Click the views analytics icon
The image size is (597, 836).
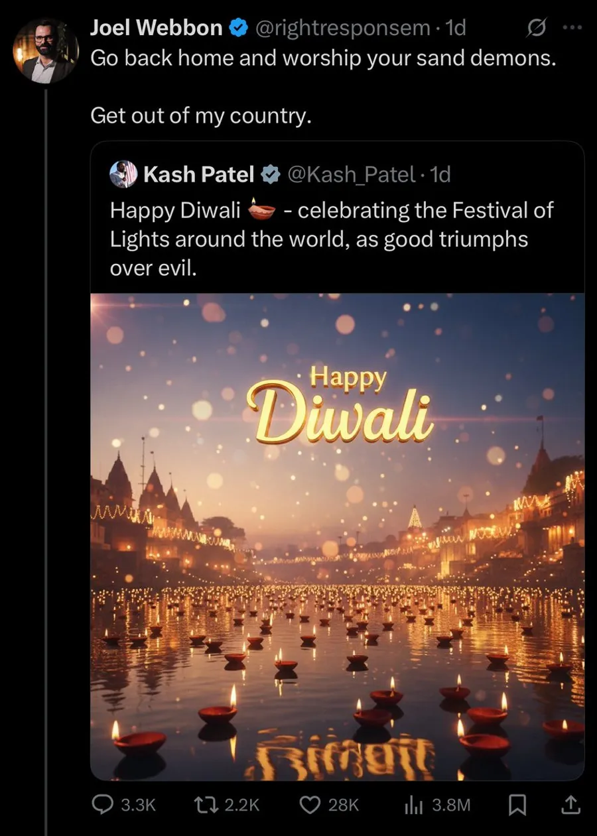coord(413,804)
